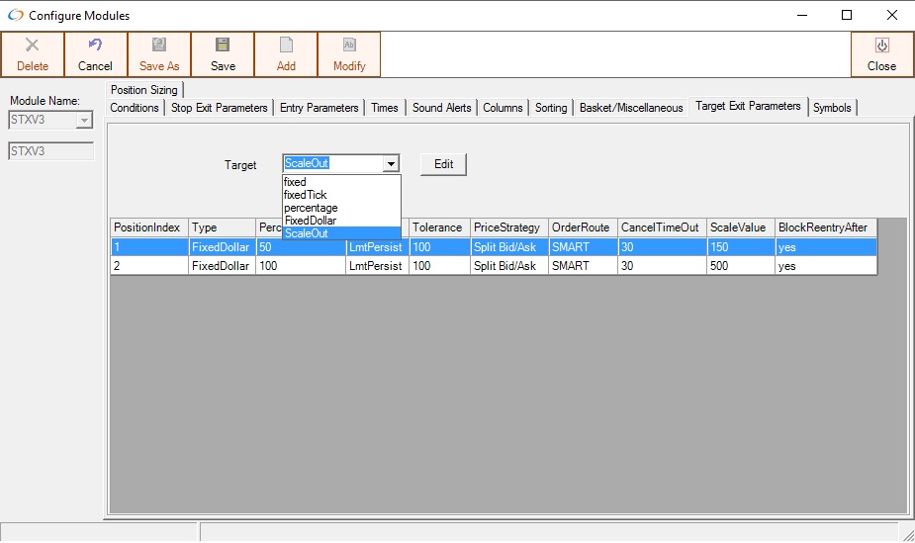Expand the Target dropdown arrow
The width and height of the screenshot is (915, 543).
coord(392,164)
